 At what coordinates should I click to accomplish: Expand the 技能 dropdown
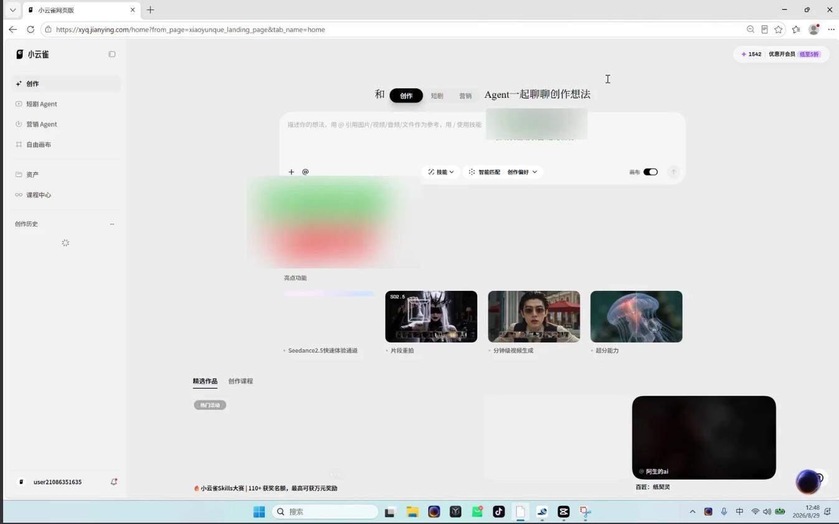click(441, 172)
